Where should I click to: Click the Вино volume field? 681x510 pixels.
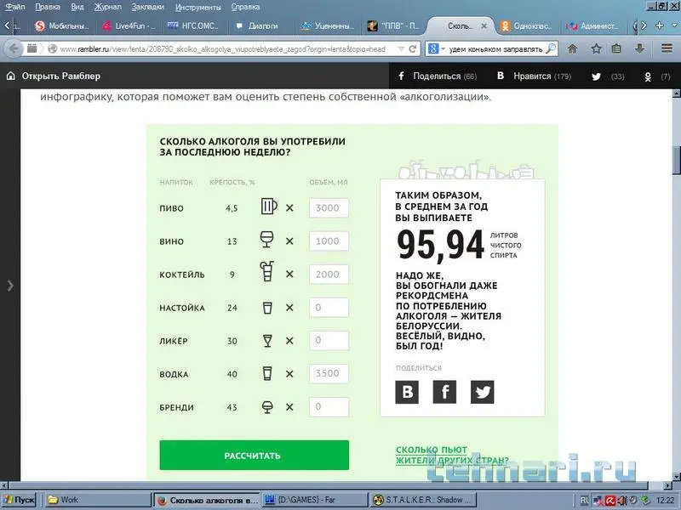[x=329, y=241]
